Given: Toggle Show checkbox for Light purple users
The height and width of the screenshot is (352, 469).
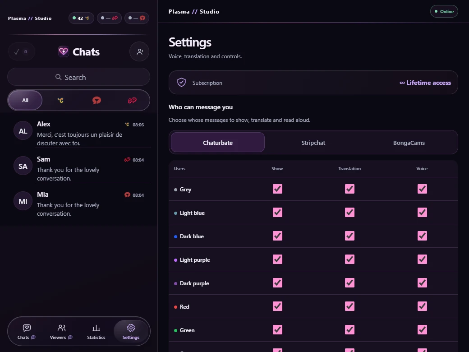Looking at the screenshot, I should tap(277, 259).
